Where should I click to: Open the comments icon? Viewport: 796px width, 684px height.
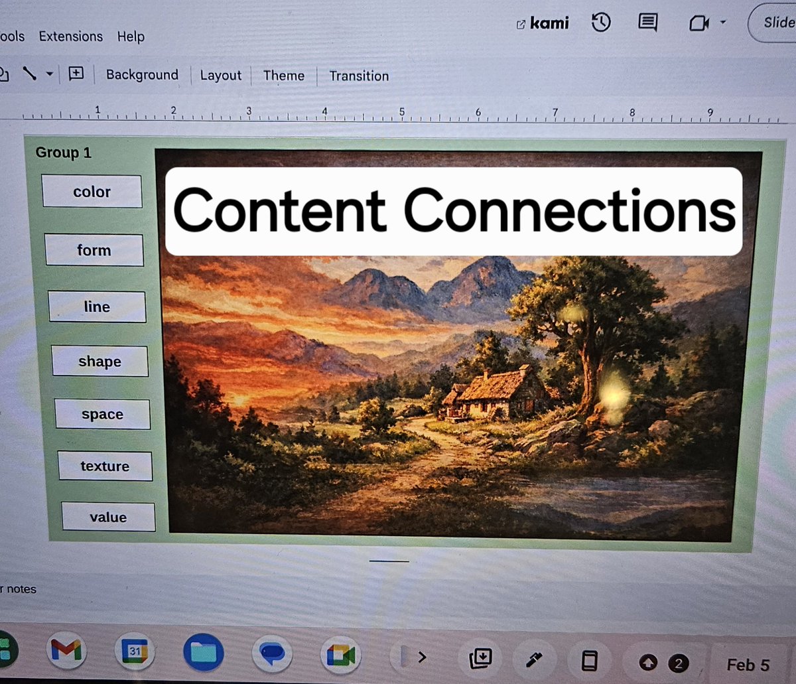647,23
